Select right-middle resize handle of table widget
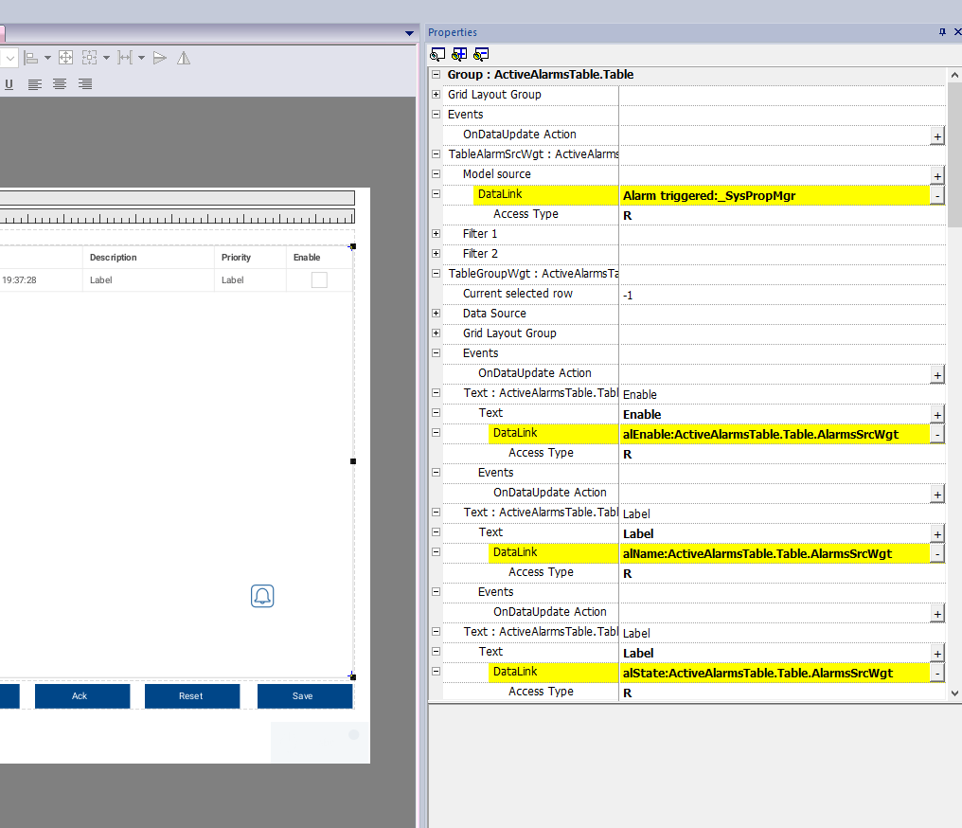This screenshot has height=828, width=962. (353, 461)
